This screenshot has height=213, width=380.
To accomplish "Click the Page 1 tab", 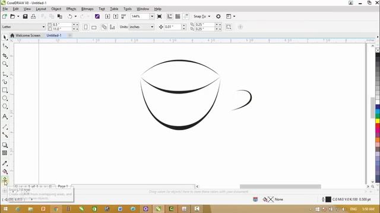I will 63,186.
